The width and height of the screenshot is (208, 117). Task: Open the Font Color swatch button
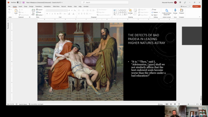click(73, 14)
